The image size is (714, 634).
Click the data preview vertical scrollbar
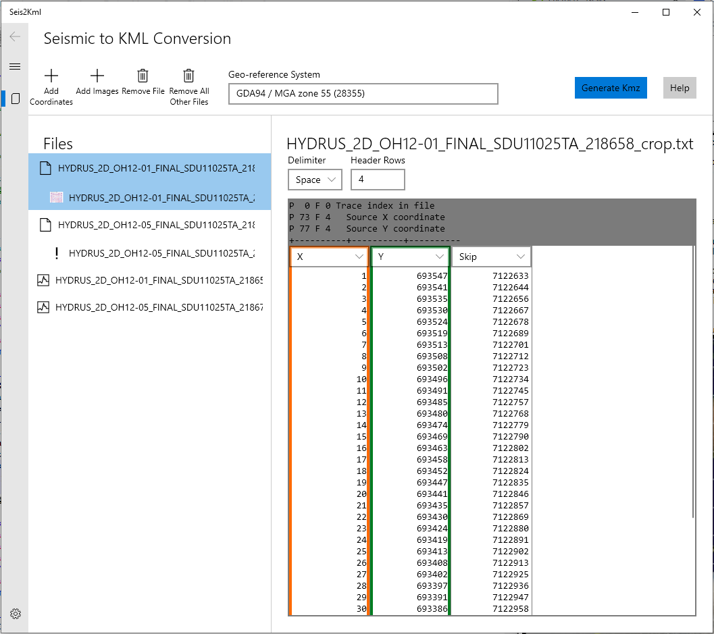click(693, 381)
